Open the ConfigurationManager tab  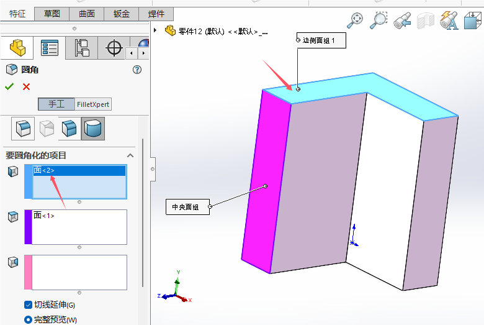coord(82,48)
